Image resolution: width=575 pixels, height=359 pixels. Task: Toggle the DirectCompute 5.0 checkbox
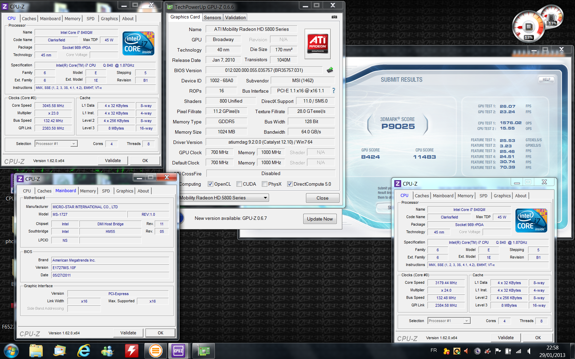click(290, 184)
